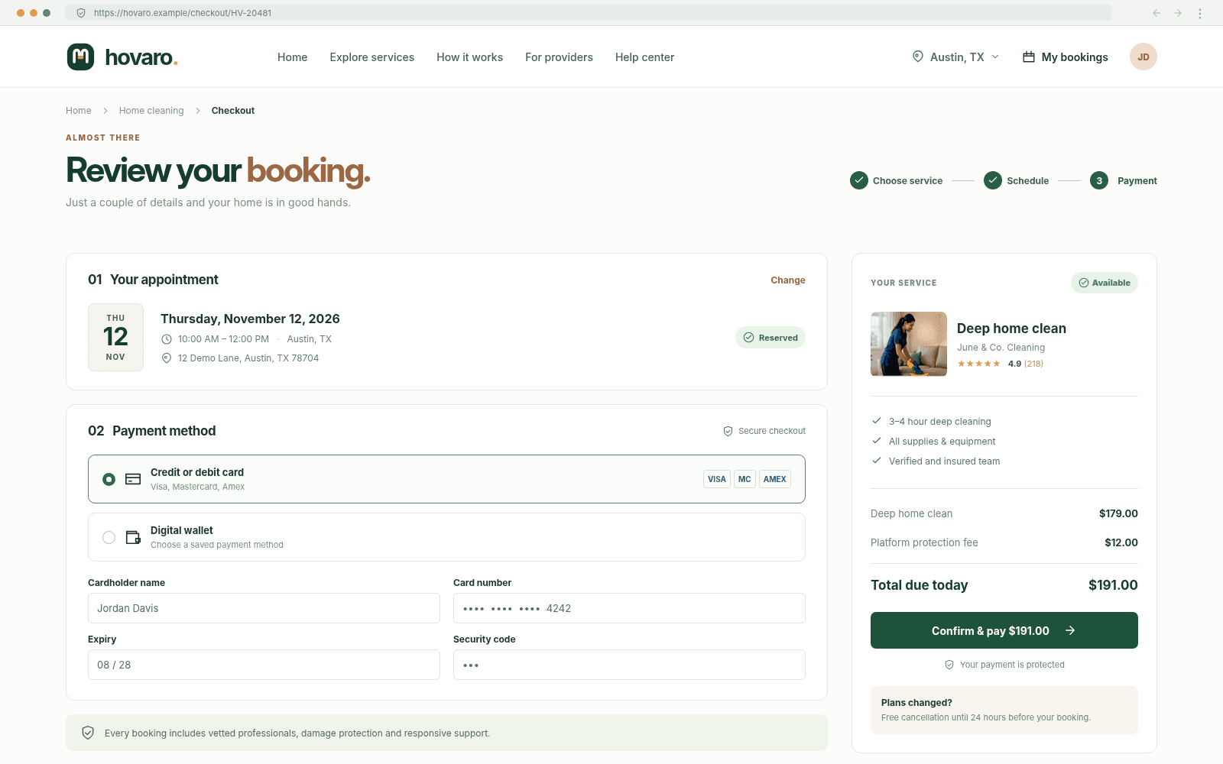Click the Cardholder name field

[x=264, y=608]
